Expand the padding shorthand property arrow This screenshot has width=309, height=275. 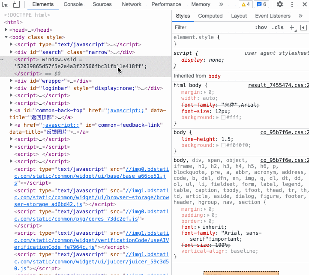pyautogui.click(x=208, y=215)
